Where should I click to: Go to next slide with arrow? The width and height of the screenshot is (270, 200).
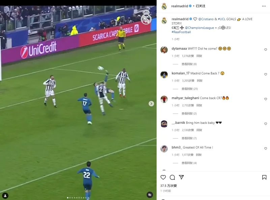(151, 104)
